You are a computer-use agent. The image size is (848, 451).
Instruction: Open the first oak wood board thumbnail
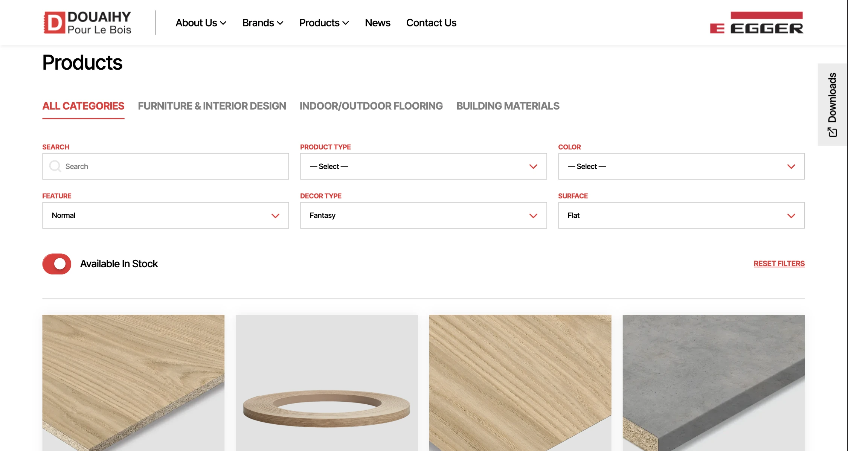pos(133,383)
